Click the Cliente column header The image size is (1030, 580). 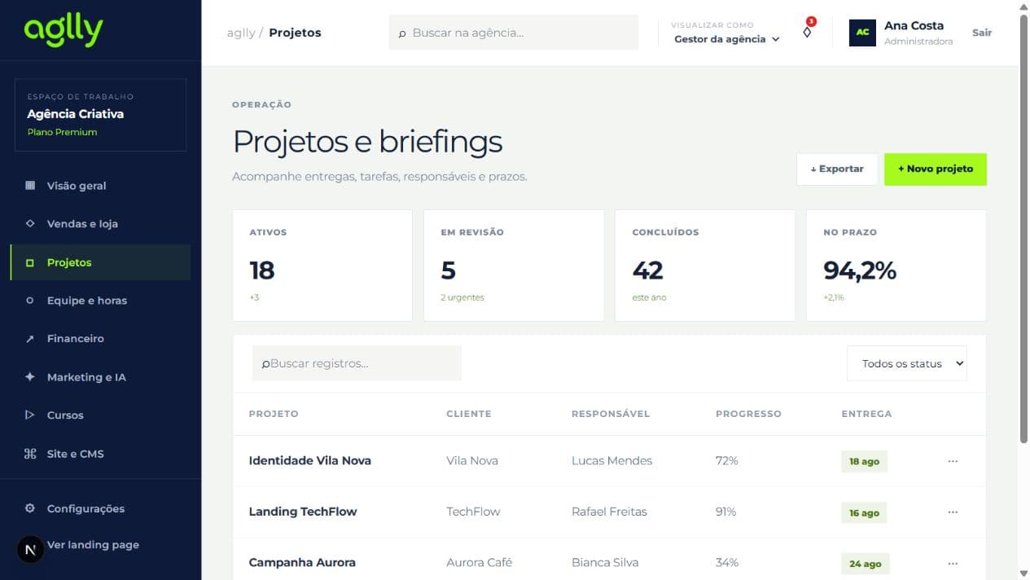pyautogui.click(x=469, y=414)
